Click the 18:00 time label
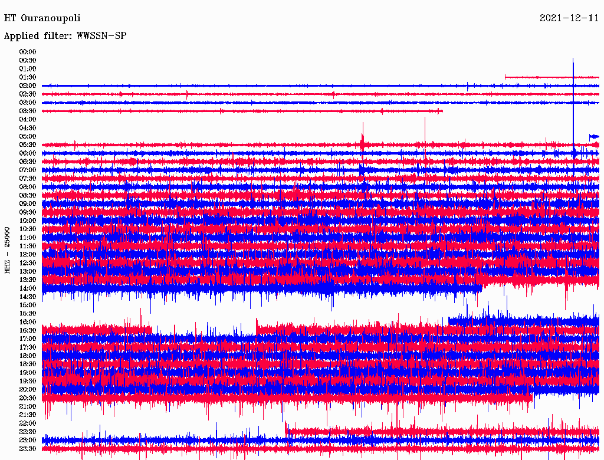 (x=28, y=356)
